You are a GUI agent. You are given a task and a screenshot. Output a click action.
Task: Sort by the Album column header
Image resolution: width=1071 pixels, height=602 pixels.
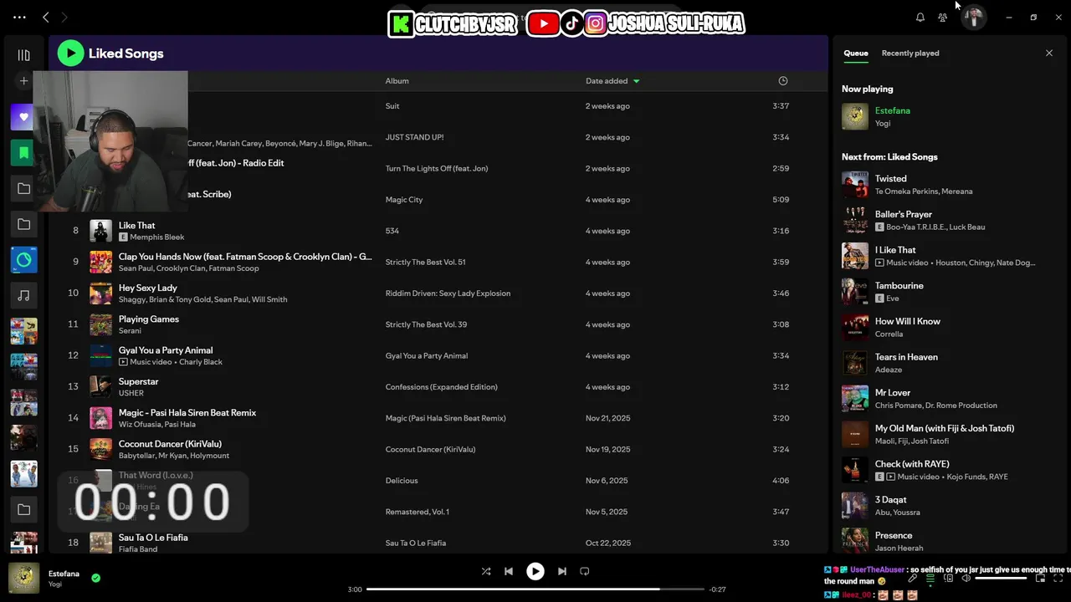[397, 81]
